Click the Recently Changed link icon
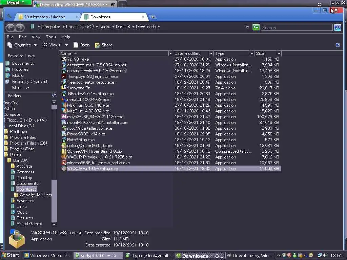The image size is (347, 260). tap(7, 82)
